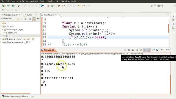Select the Task19.java editor tab

(x=49, y=15)
